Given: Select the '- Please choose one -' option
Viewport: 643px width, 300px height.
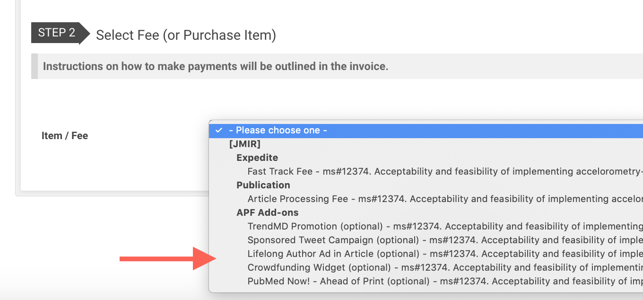Looking at the screenshot, I should (278, 130).
